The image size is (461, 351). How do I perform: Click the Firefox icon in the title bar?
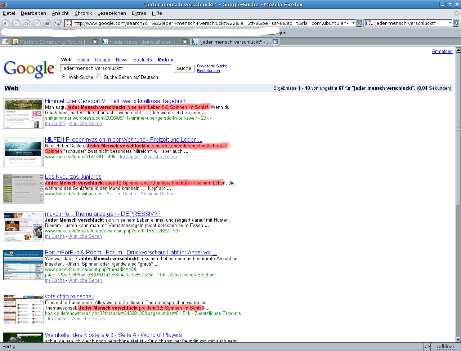pyautogui.click(x=4, y=4)
